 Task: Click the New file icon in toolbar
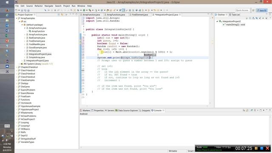[16, 10]
